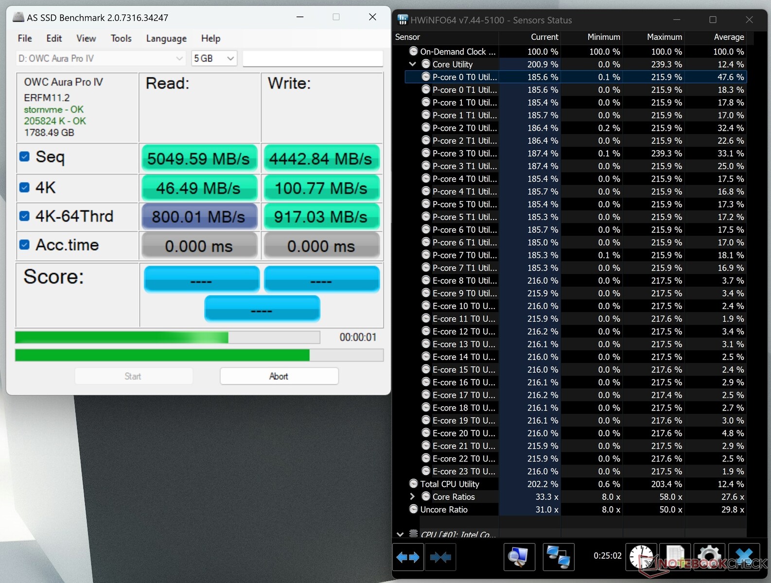Open the 5 GB test size dropdown
The height and width of the screenshot is (583, 771).
coord(214,58)
